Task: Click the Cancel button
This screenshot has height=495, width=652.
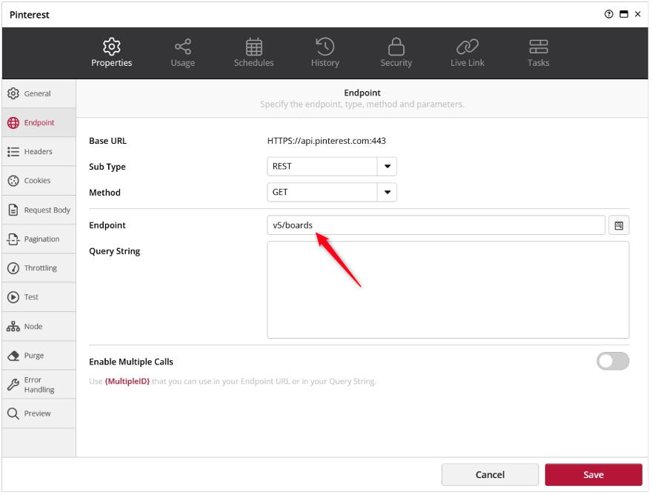Action: [x=490, y=476]
